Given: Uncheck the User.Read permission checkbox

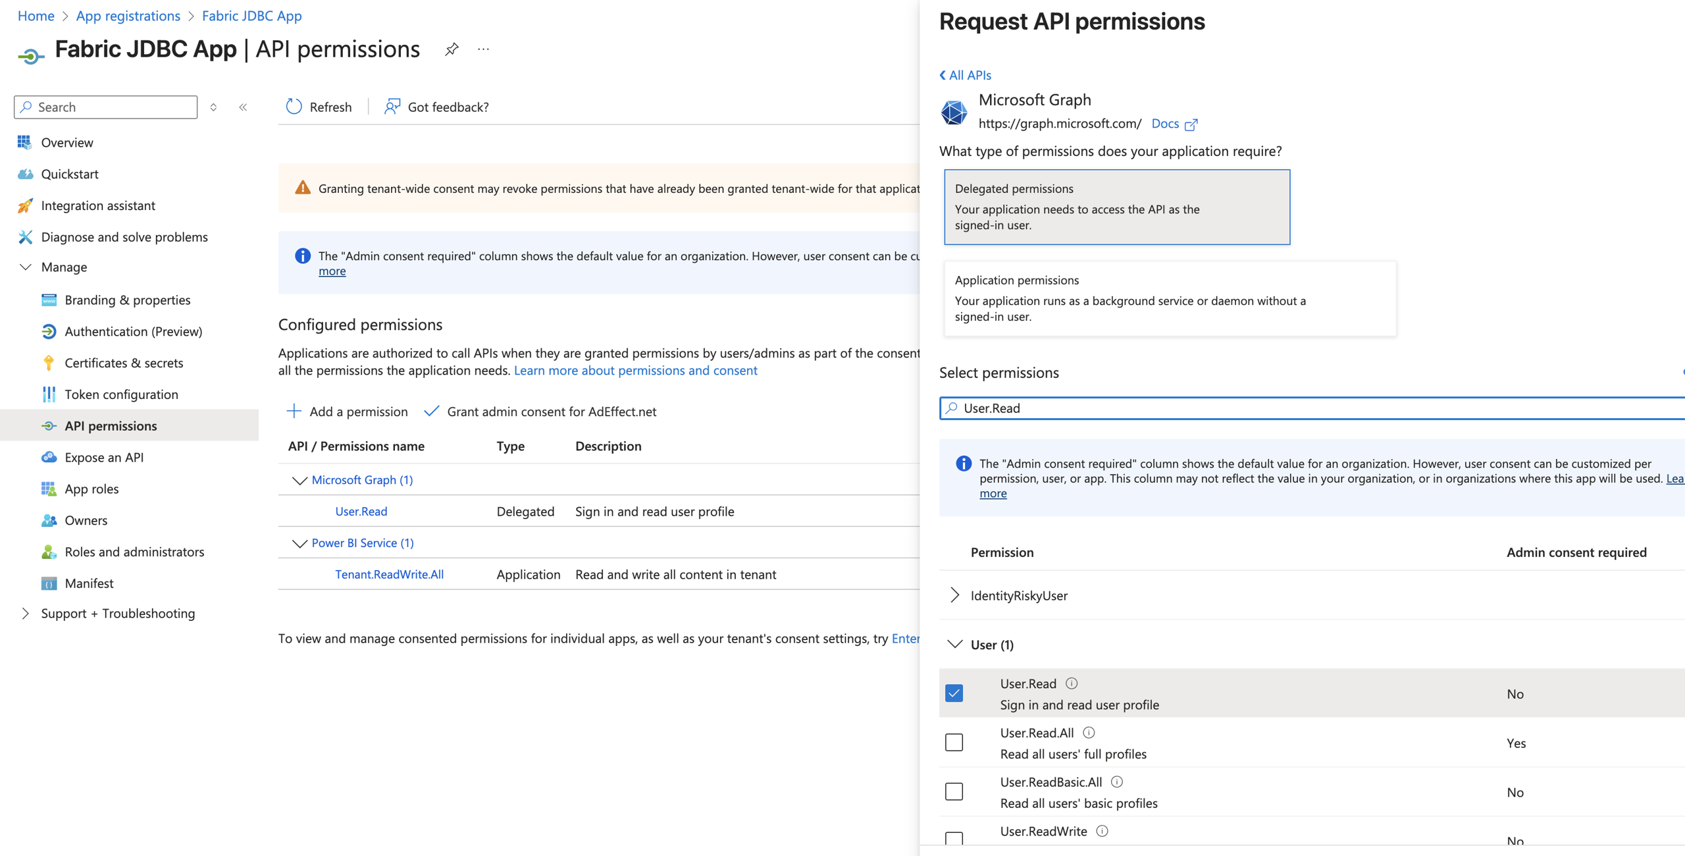Looking at the screenshot, I should pyautogui.click(x=954, y=693).
